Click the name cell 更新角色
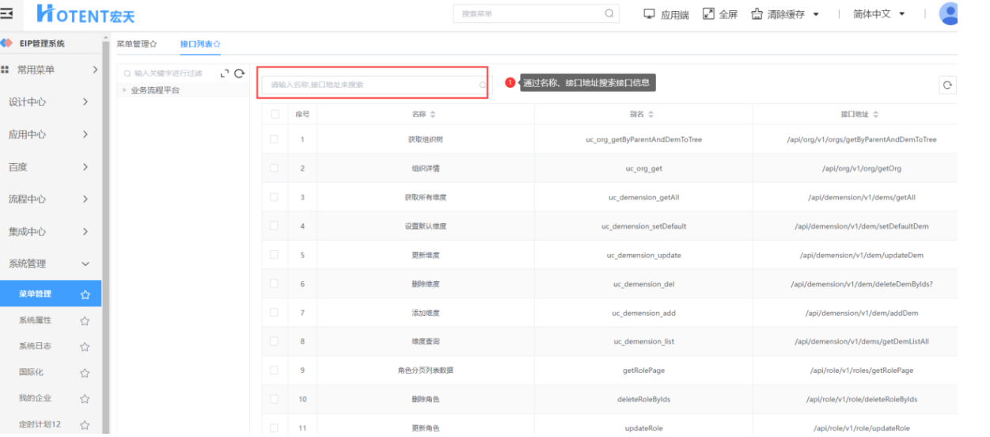The width and height of the screenshot is (990, 437). [x=426, y=428]
